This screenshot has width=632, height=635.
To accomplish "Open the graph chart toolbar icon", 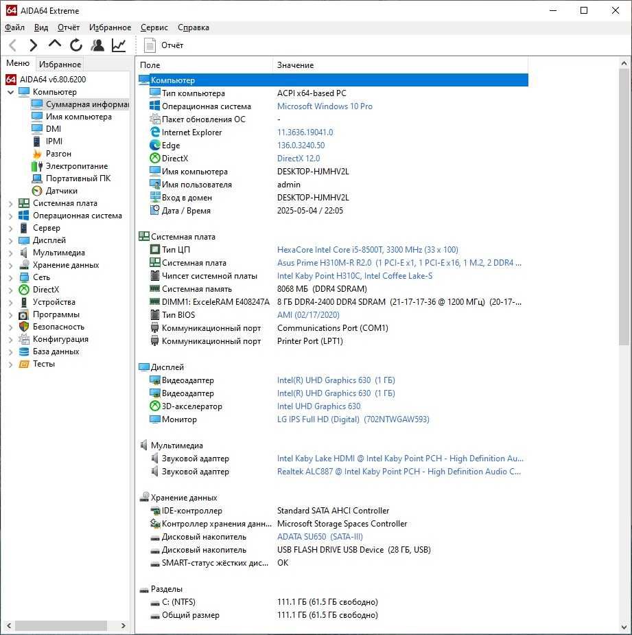I will pos(119,45).
